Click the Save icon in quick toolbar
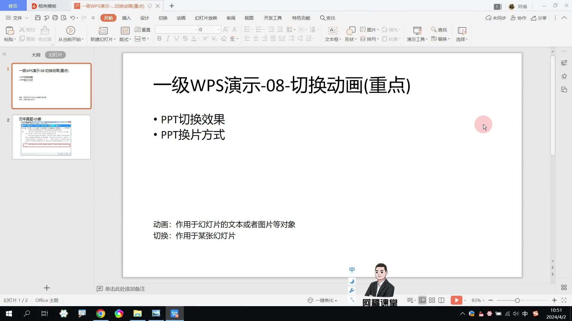 [x=38, y=18]
